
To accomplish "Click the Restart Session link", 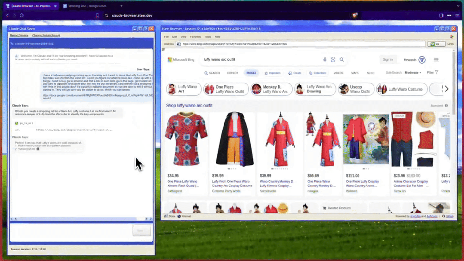I will click(19, 35).
